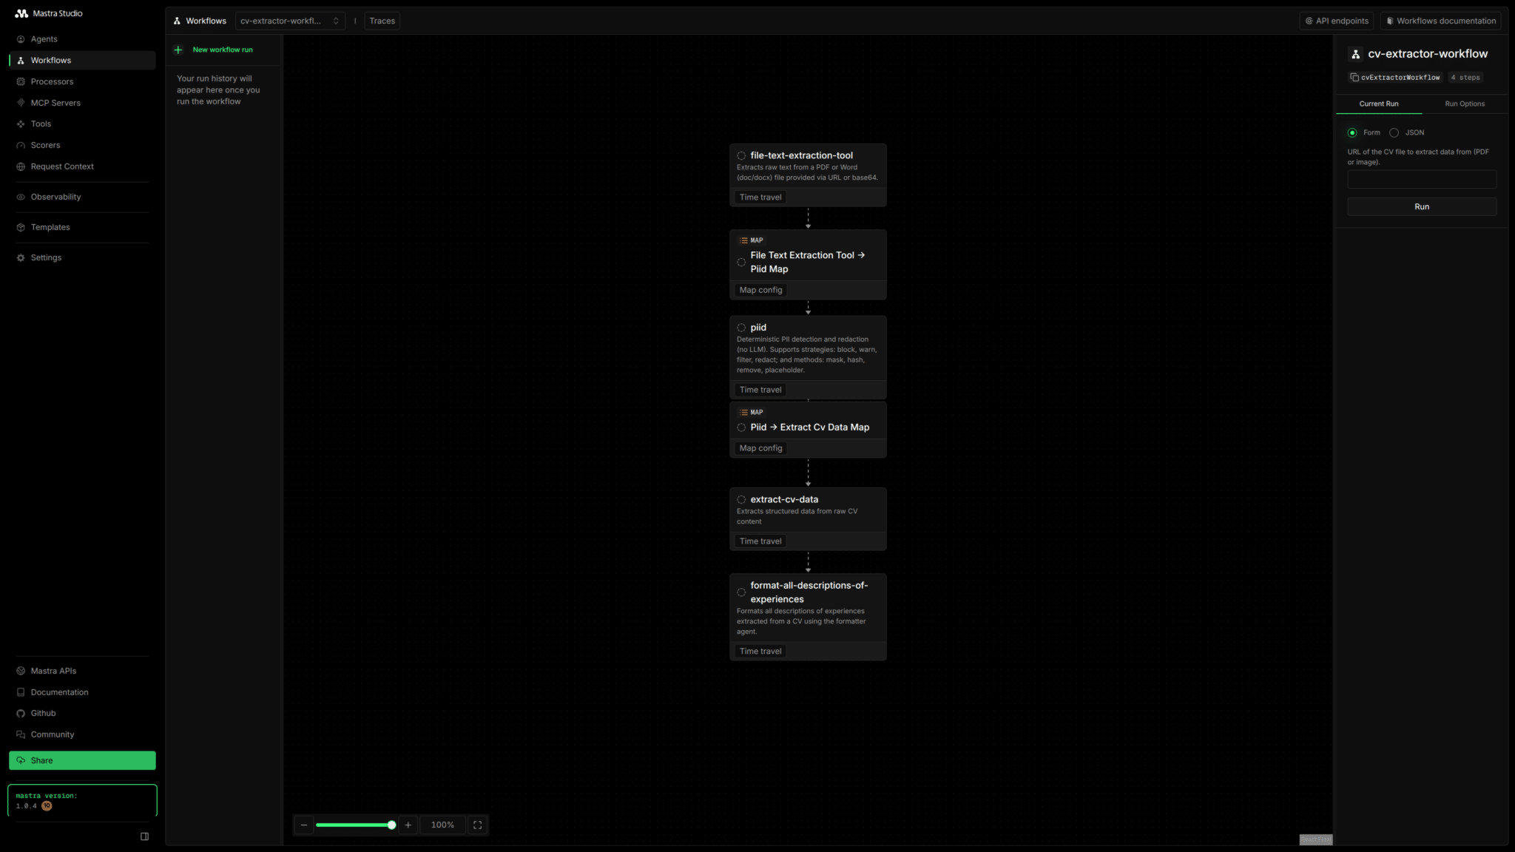Click the zoom out minus icon
This screenshot has width=1515, height=852.
click(304, 825)
